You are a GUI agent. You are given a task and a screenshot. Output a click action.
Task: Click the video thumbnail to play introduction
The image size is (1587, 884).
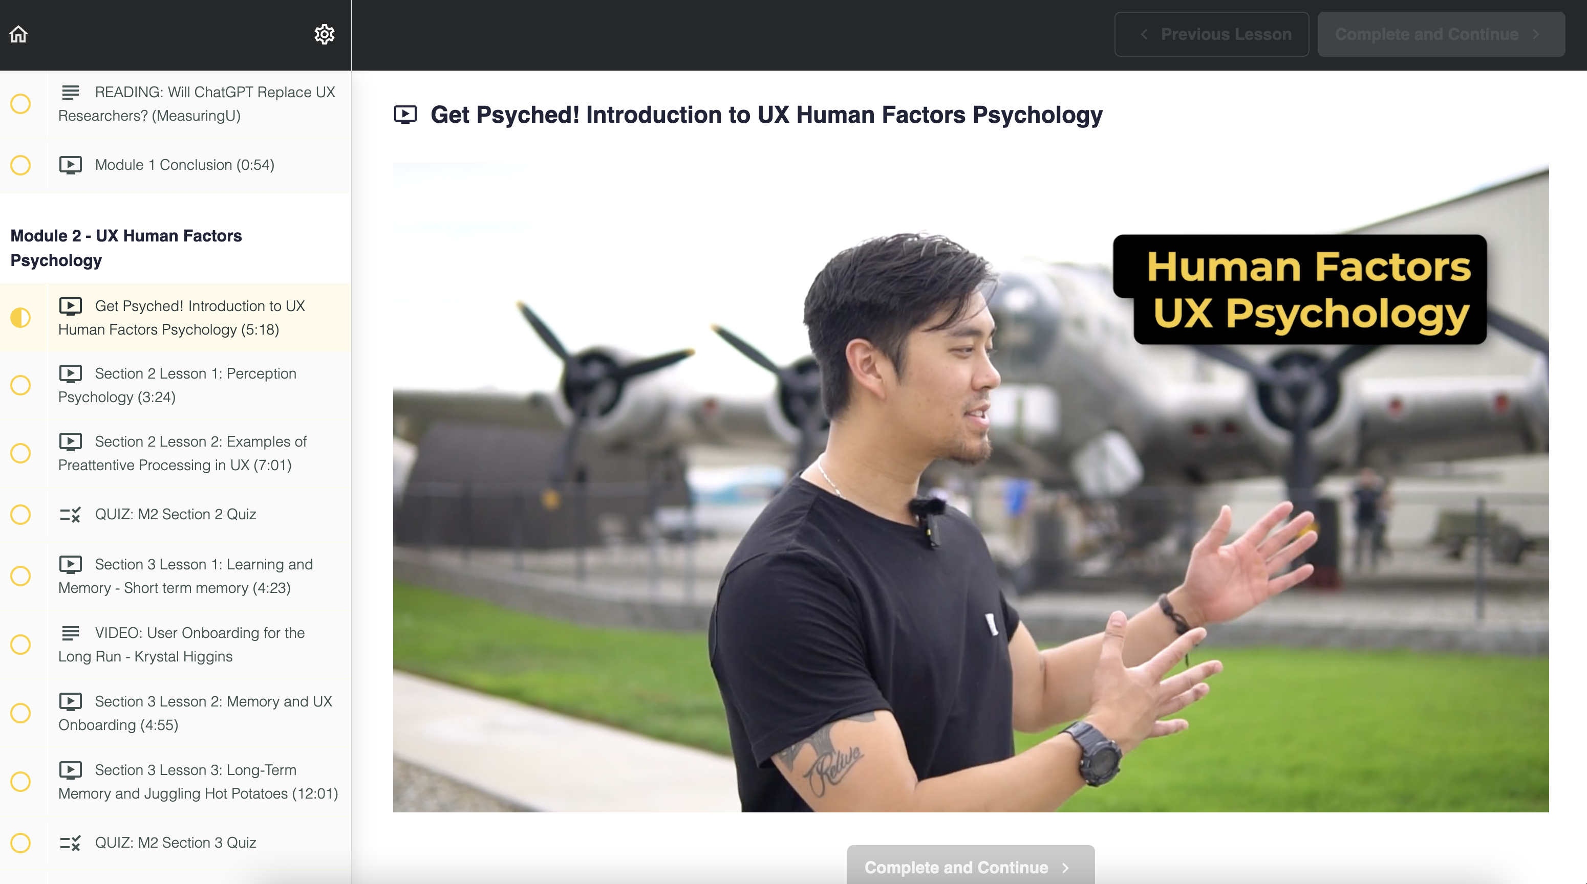971,487
